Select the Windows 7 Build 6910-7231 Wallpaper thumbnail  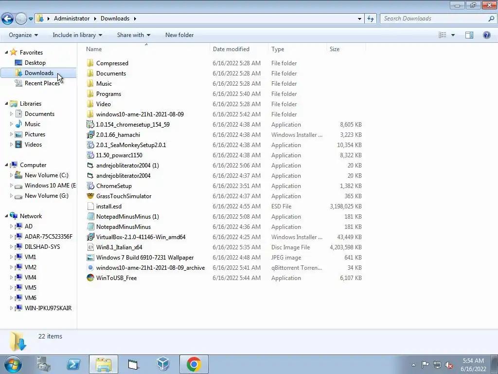(x=90, y=257)
